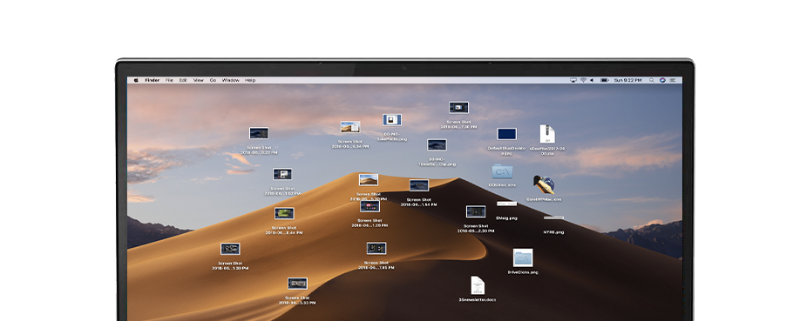793x321 pixels.
Task: Select the DOSDisk.icns folder icon
Action: pos(502,171)
